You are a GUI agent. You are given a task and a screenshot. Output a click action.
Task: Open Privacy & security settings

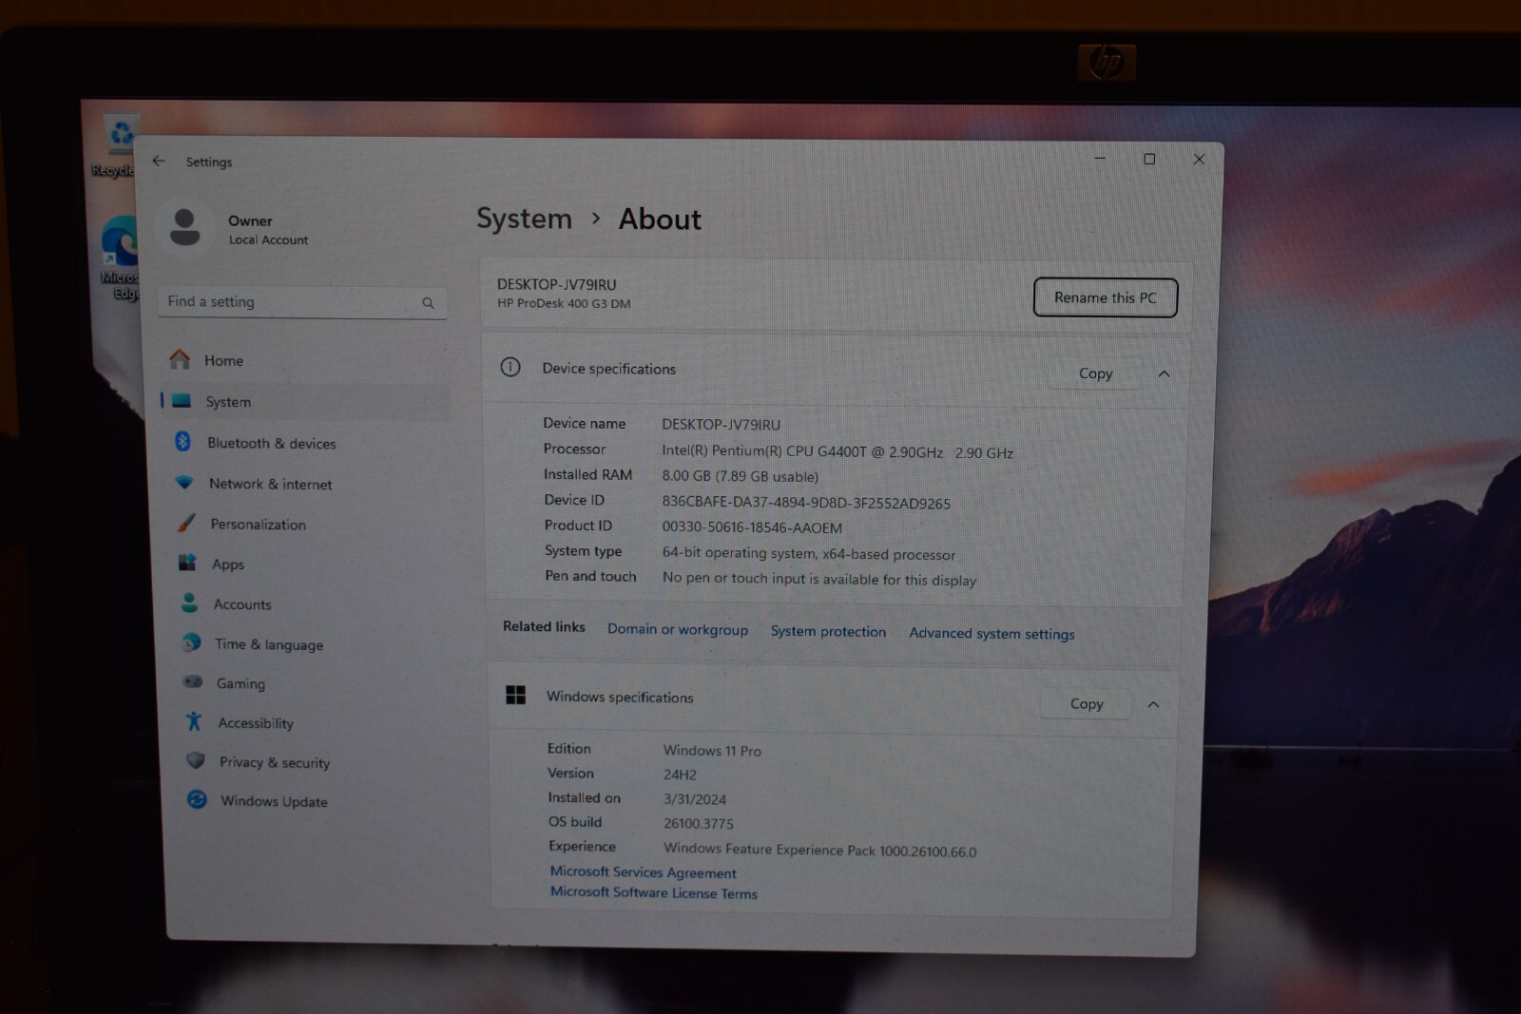tap(318, 762)
